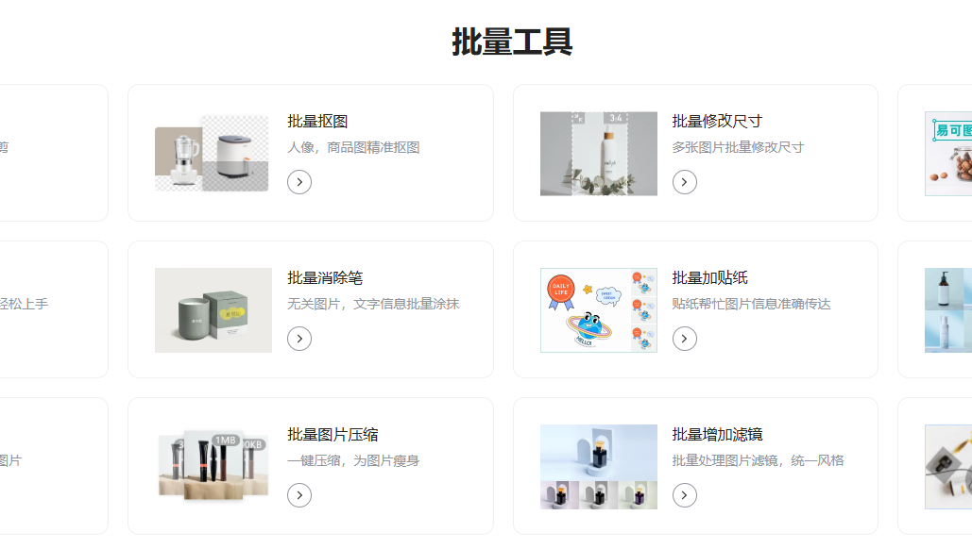Image resolution: width=972 pixels, height=549 pixels.
Task: Open the 批量修改尺寸 bottle thumbnail
Action: pyautogui.click(x=599, y=154)
